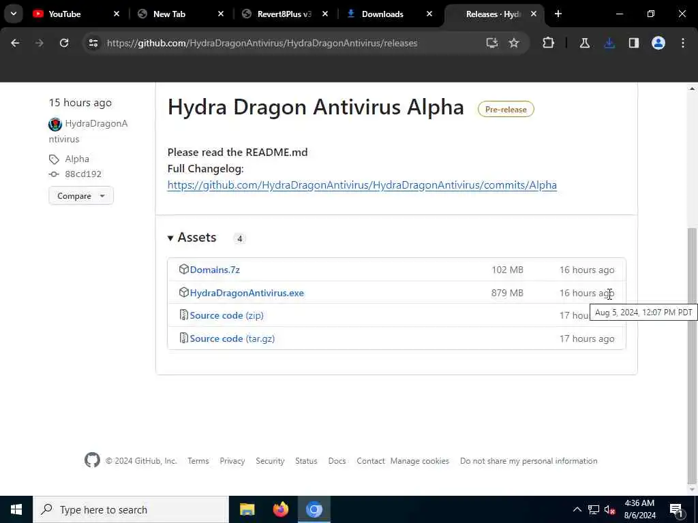This screenshot has height=523, width=698.
Task: Open the Windows Start menu
Action: [x=16, y=509]
